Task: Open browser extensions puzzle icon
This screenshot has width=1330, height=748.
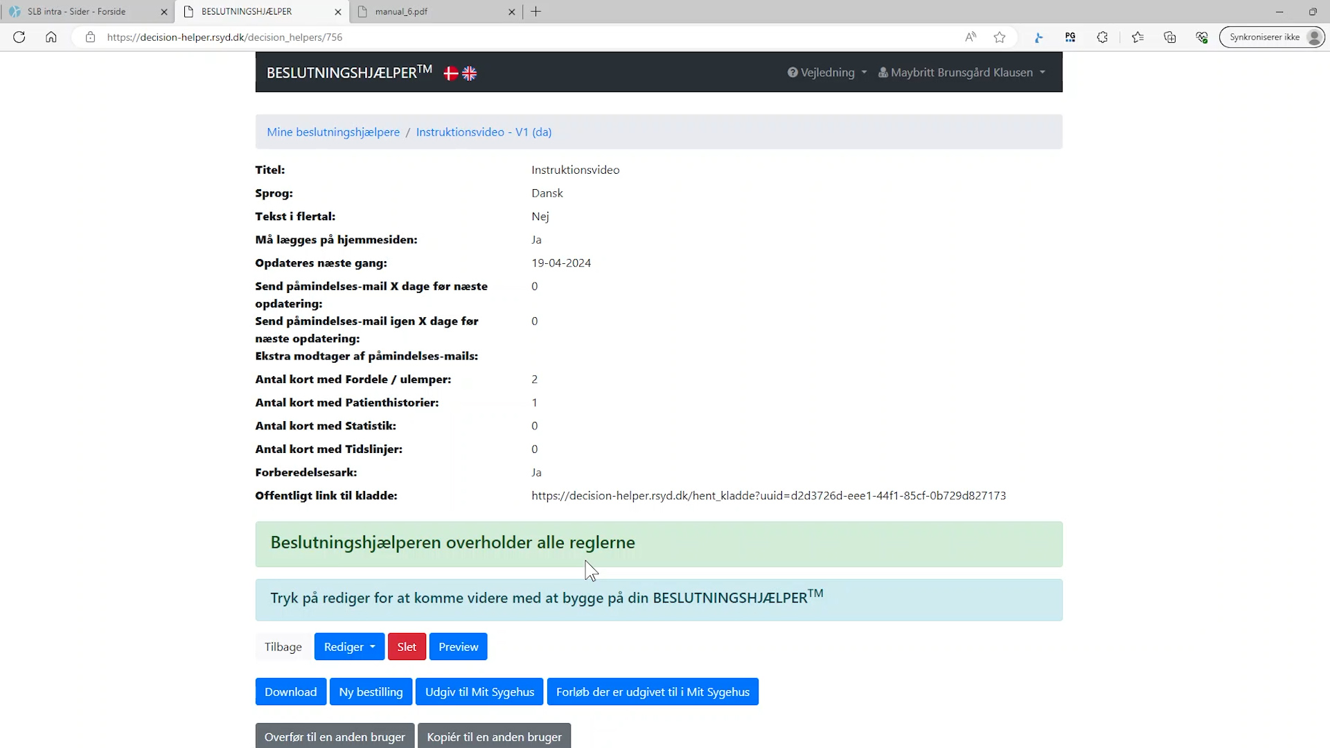Action: pyautogui.click(x=1102, y=37)
